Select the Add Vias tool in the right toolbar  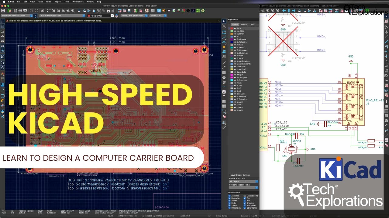coord(224,47)
